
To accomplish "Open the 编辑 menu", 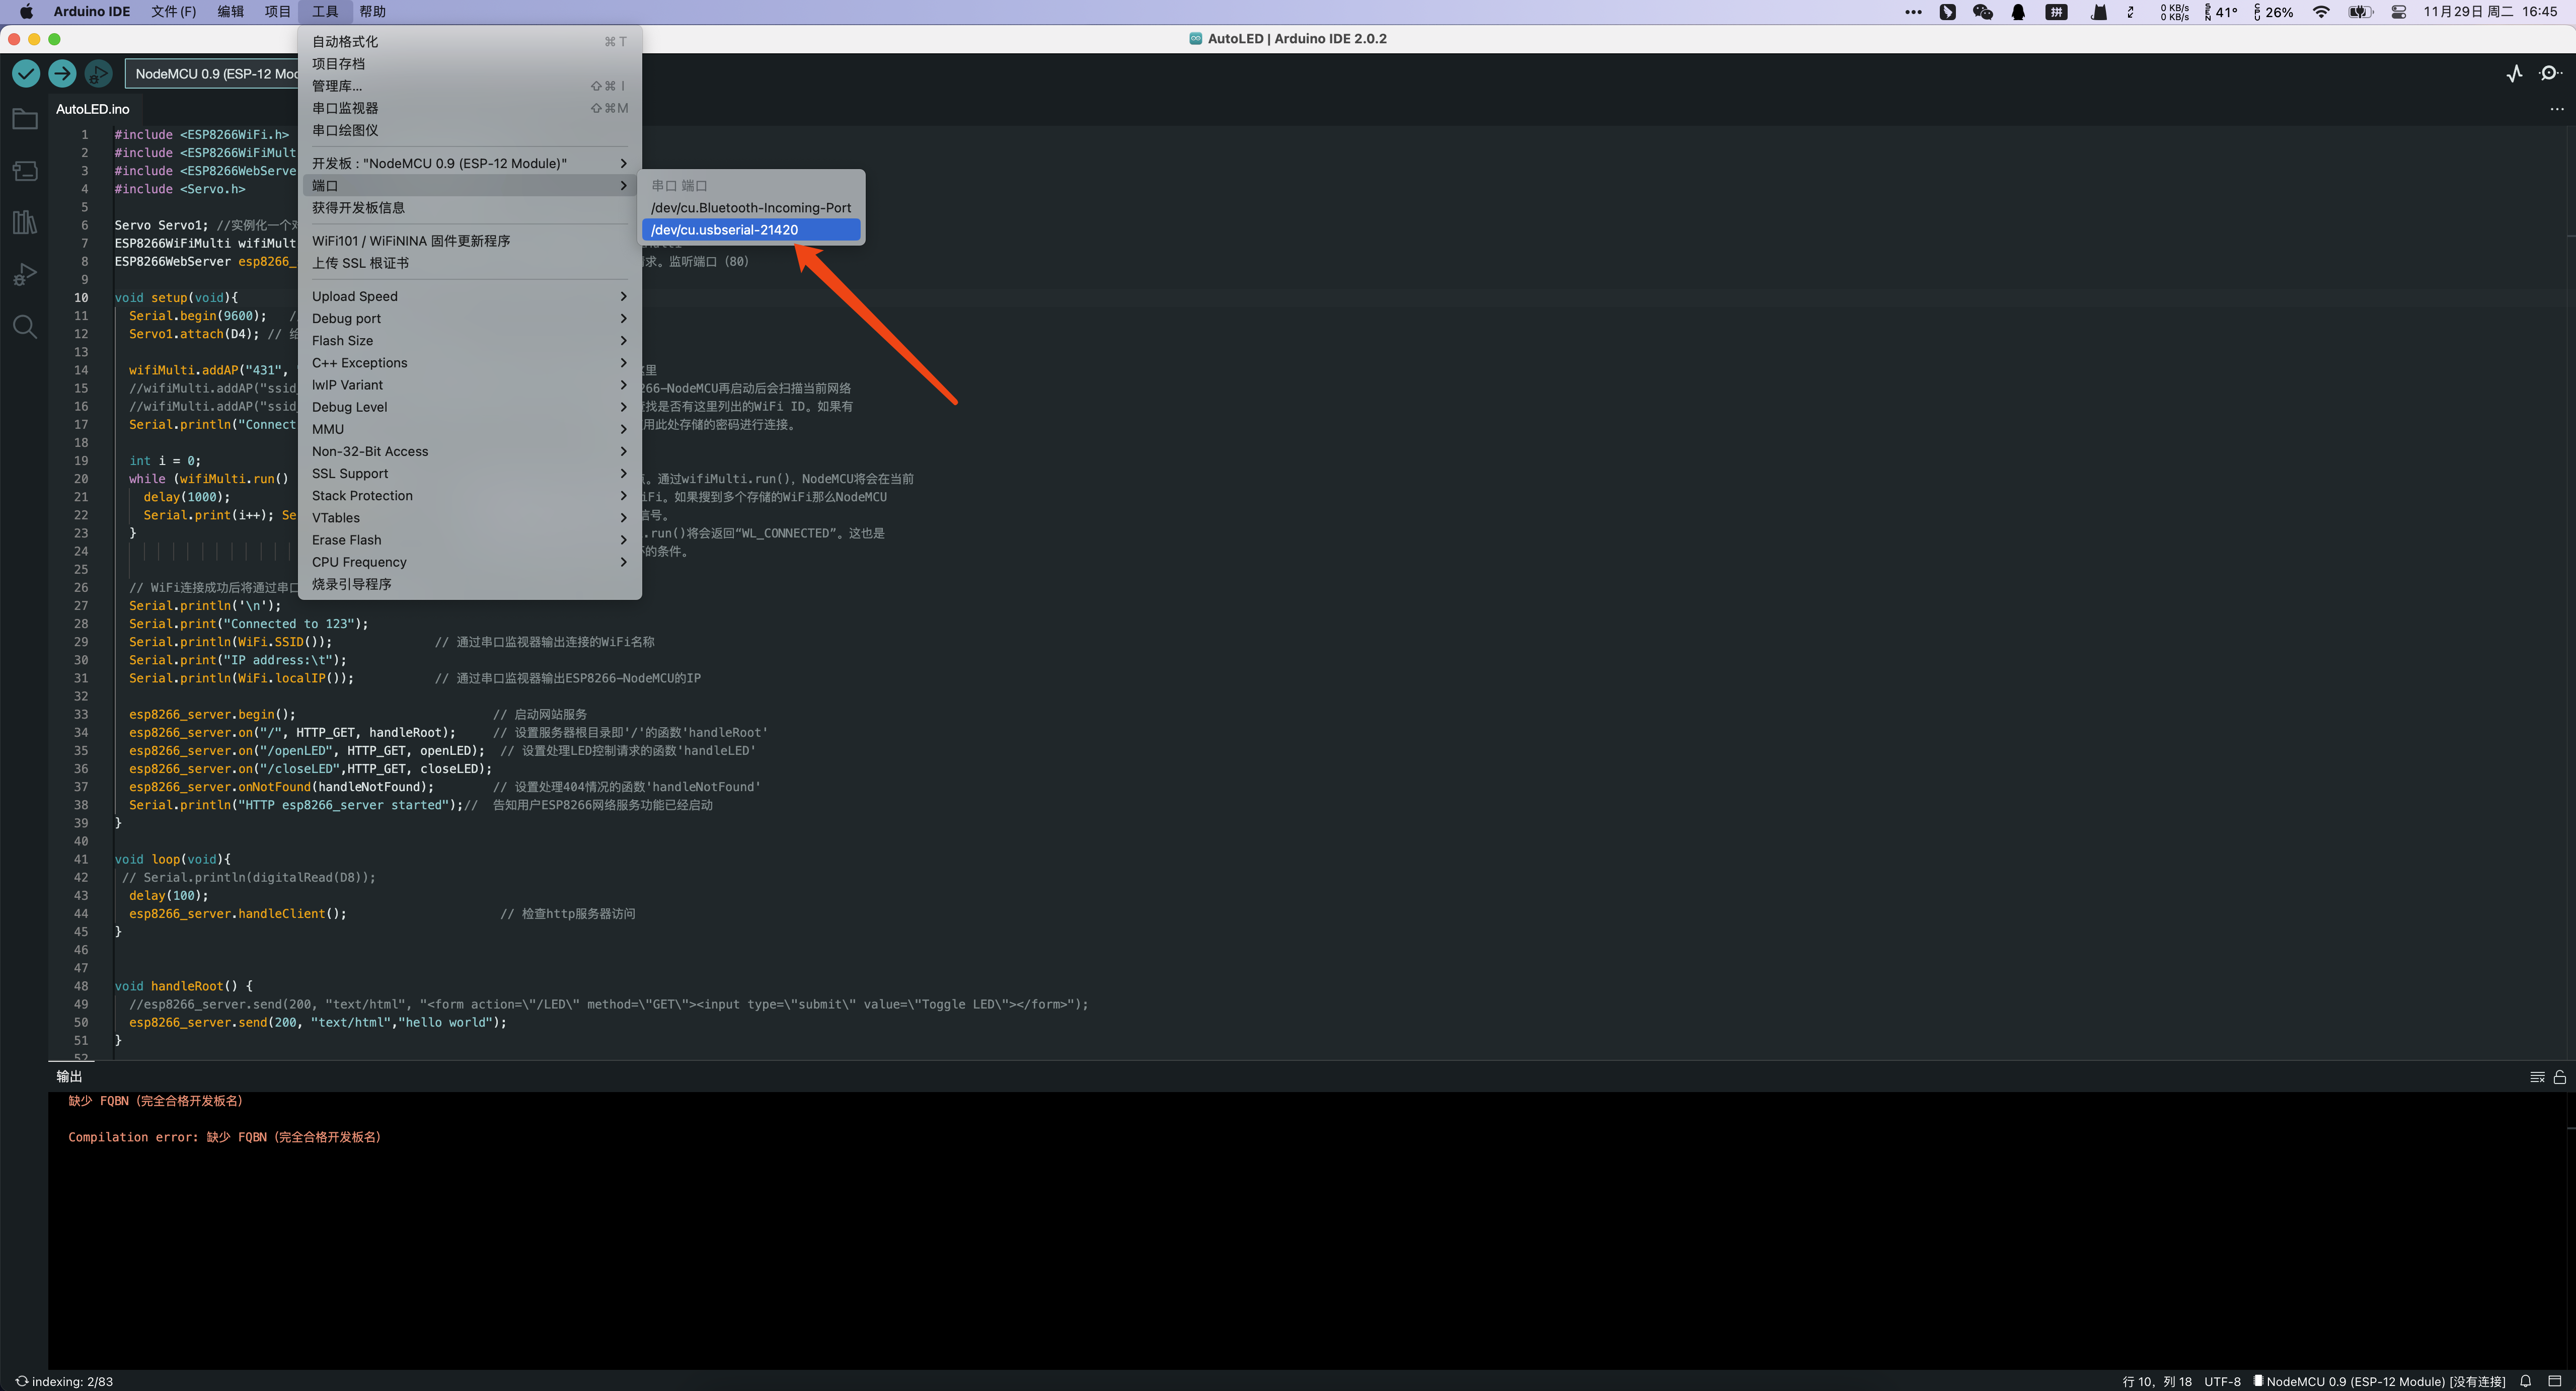I will click(231, 12).
